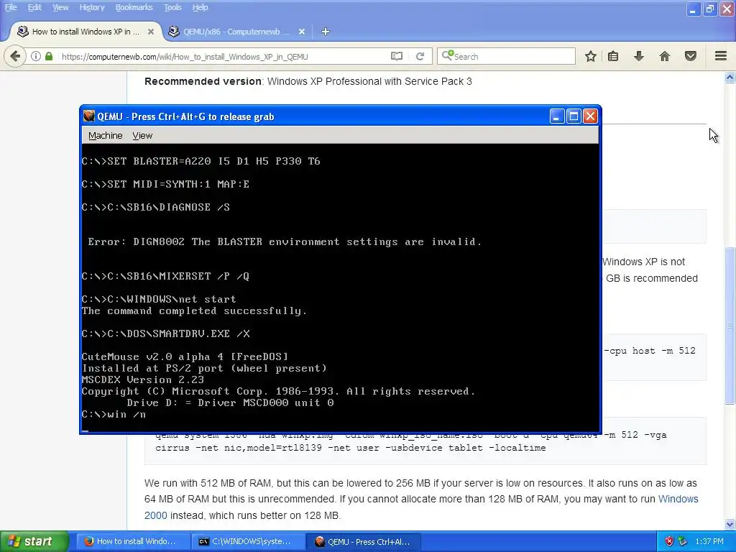Image resolution: width=736 pixels, height=552 pixels.
Task: Go back with the Firefox back arrow
Action: point(15,56)
